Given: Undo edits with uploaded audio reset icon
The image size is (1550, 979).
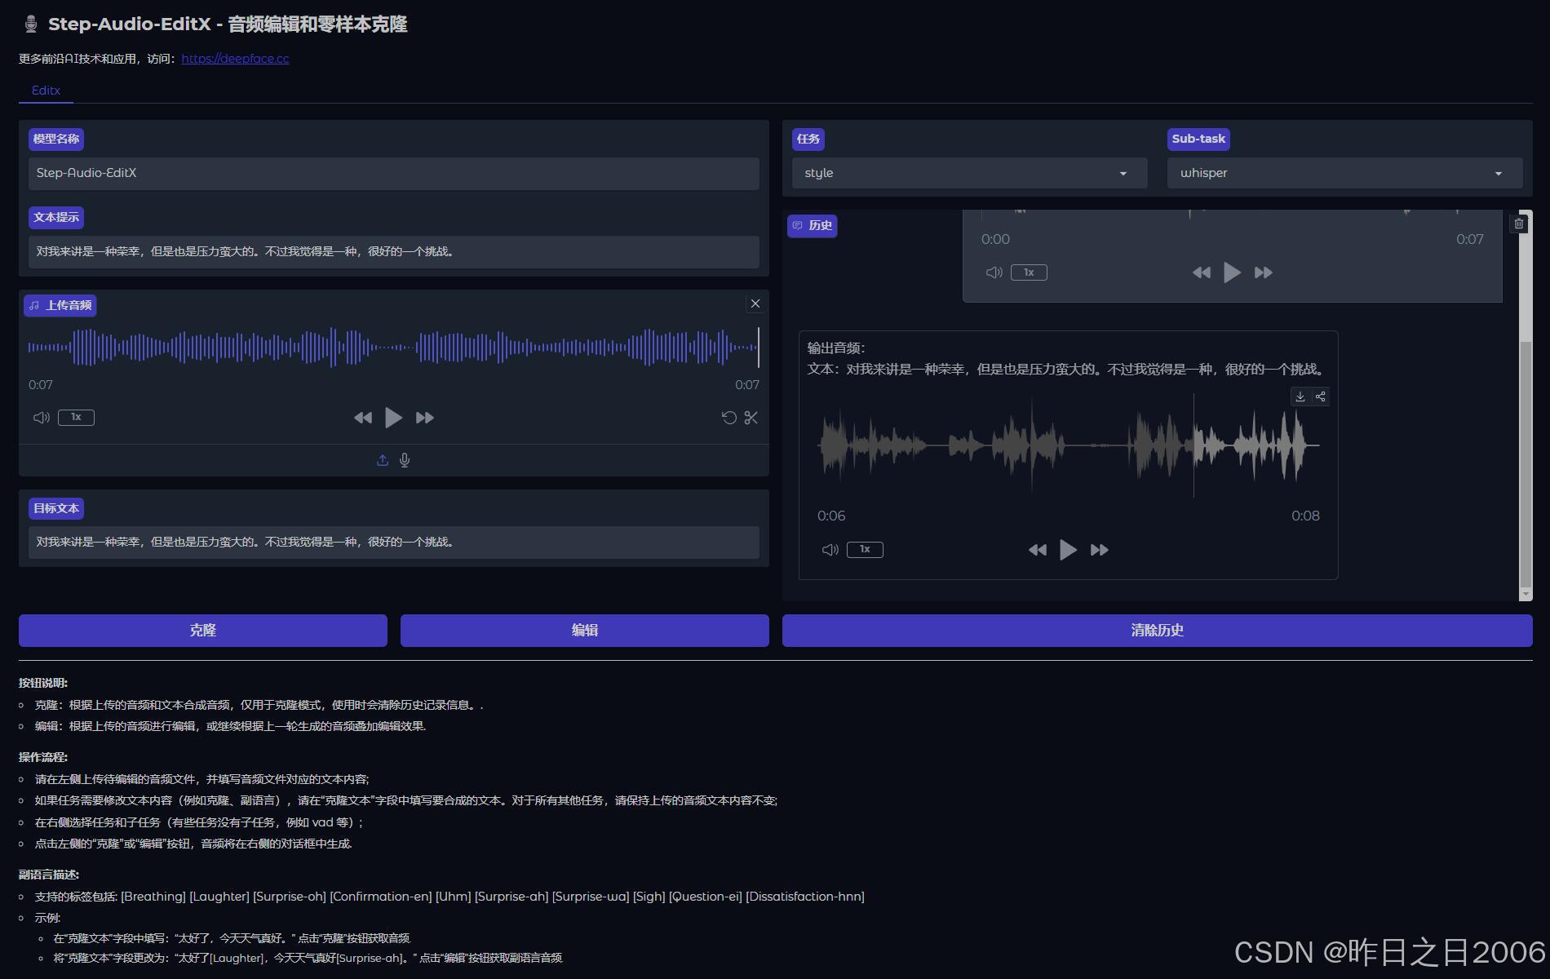Looking at the screenshot, I should tap(729, 418).
